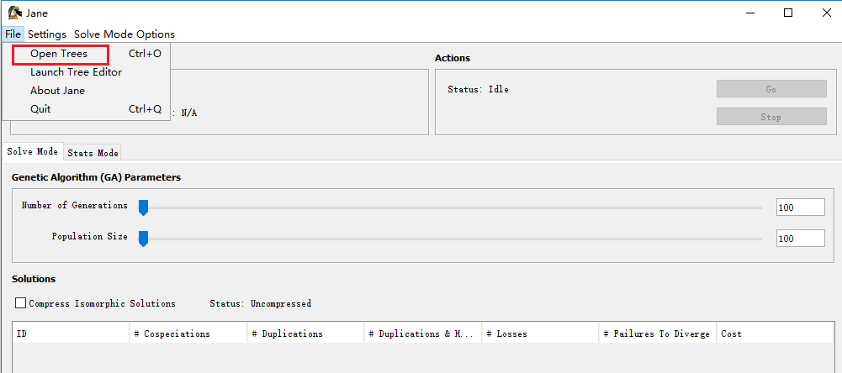Open the Settings menu
The width and height of the screenshot is (842, 373).
(x=47, y=34)
